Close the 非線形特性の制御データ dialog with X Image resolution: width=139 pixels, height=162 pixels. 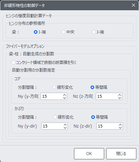pos(133,5)
